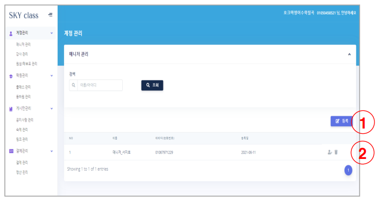Screen dimensions: 376x200
Task: Toggle the sidebar collapse hamburger icon
Action: pos(50,15)
